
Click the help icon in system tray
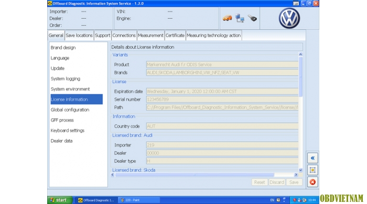(278, 200)
